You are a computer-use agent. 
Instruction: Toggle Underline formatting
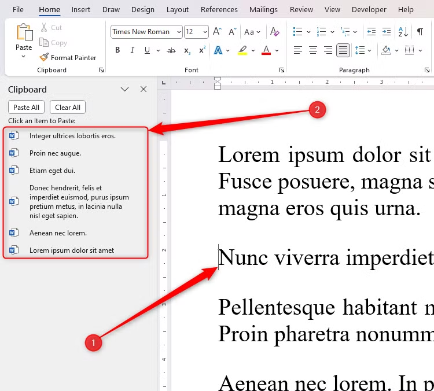click(x=147, y=50)
